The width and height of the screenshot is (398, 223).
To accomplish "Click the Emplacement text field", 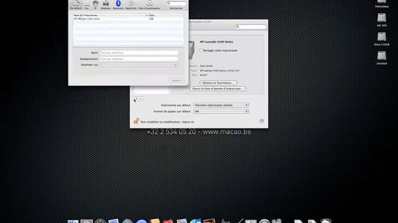I will click(139, 59).
